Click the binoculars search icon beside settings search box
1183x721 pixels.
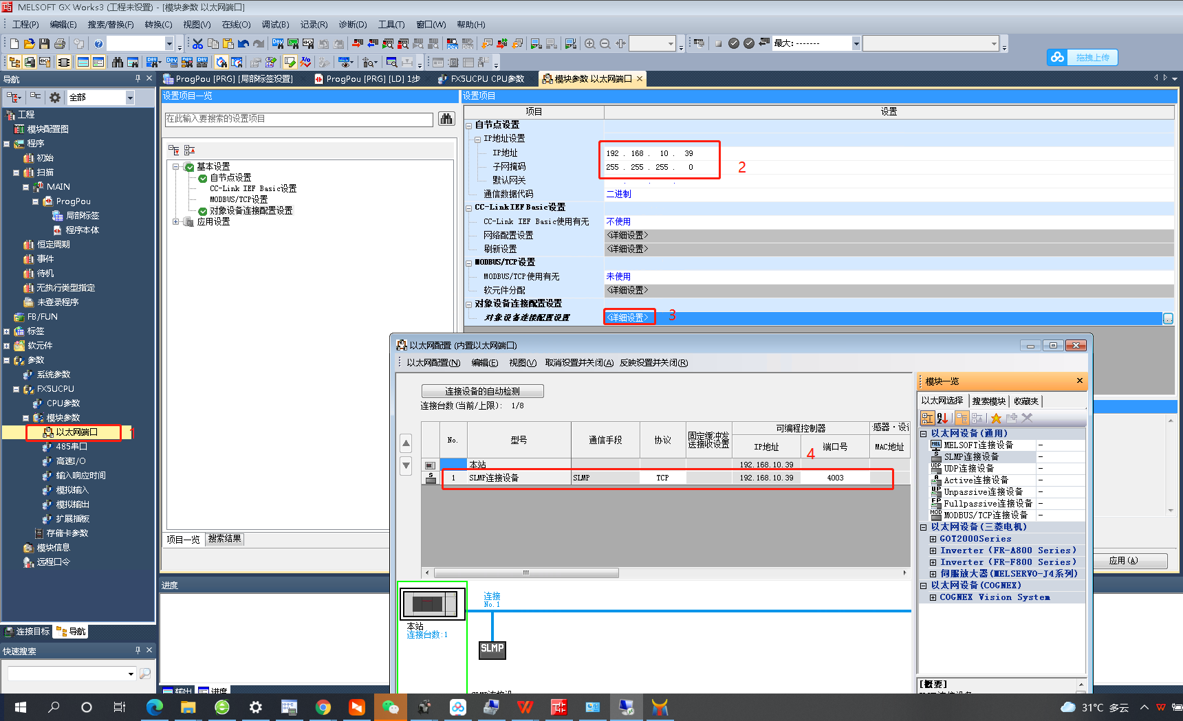point(446,120)
